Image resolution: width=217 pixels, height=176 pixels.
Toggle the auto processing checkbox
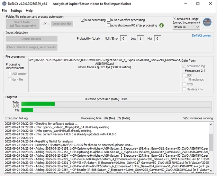[x=83, y=20]
